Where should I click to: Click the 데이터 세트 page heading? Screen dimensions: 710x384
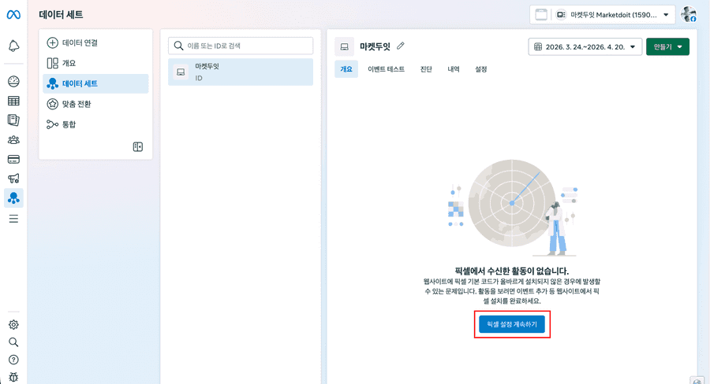point(61,14)
